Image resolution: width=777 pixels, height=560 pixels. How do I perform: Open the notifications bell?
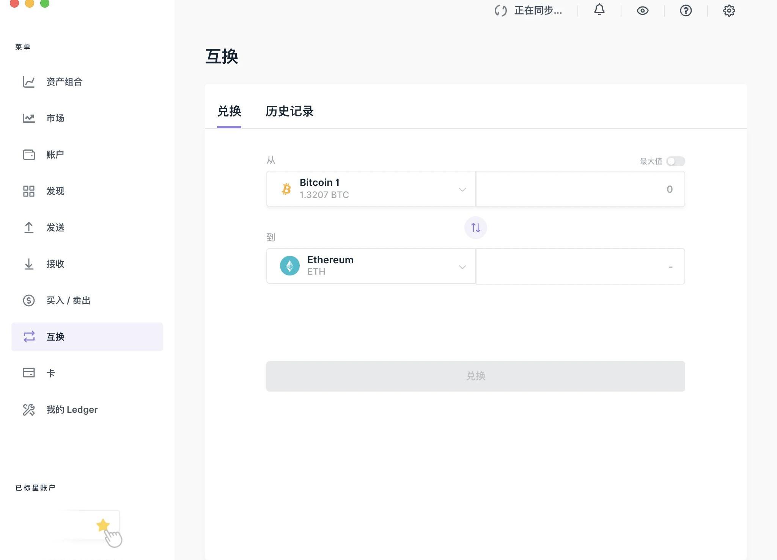click(x=599, y=10)
